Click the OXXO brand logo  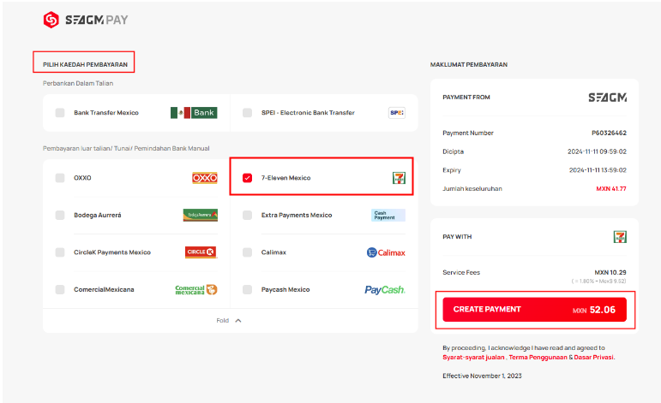pyautogui.click(x=205, y=178)
